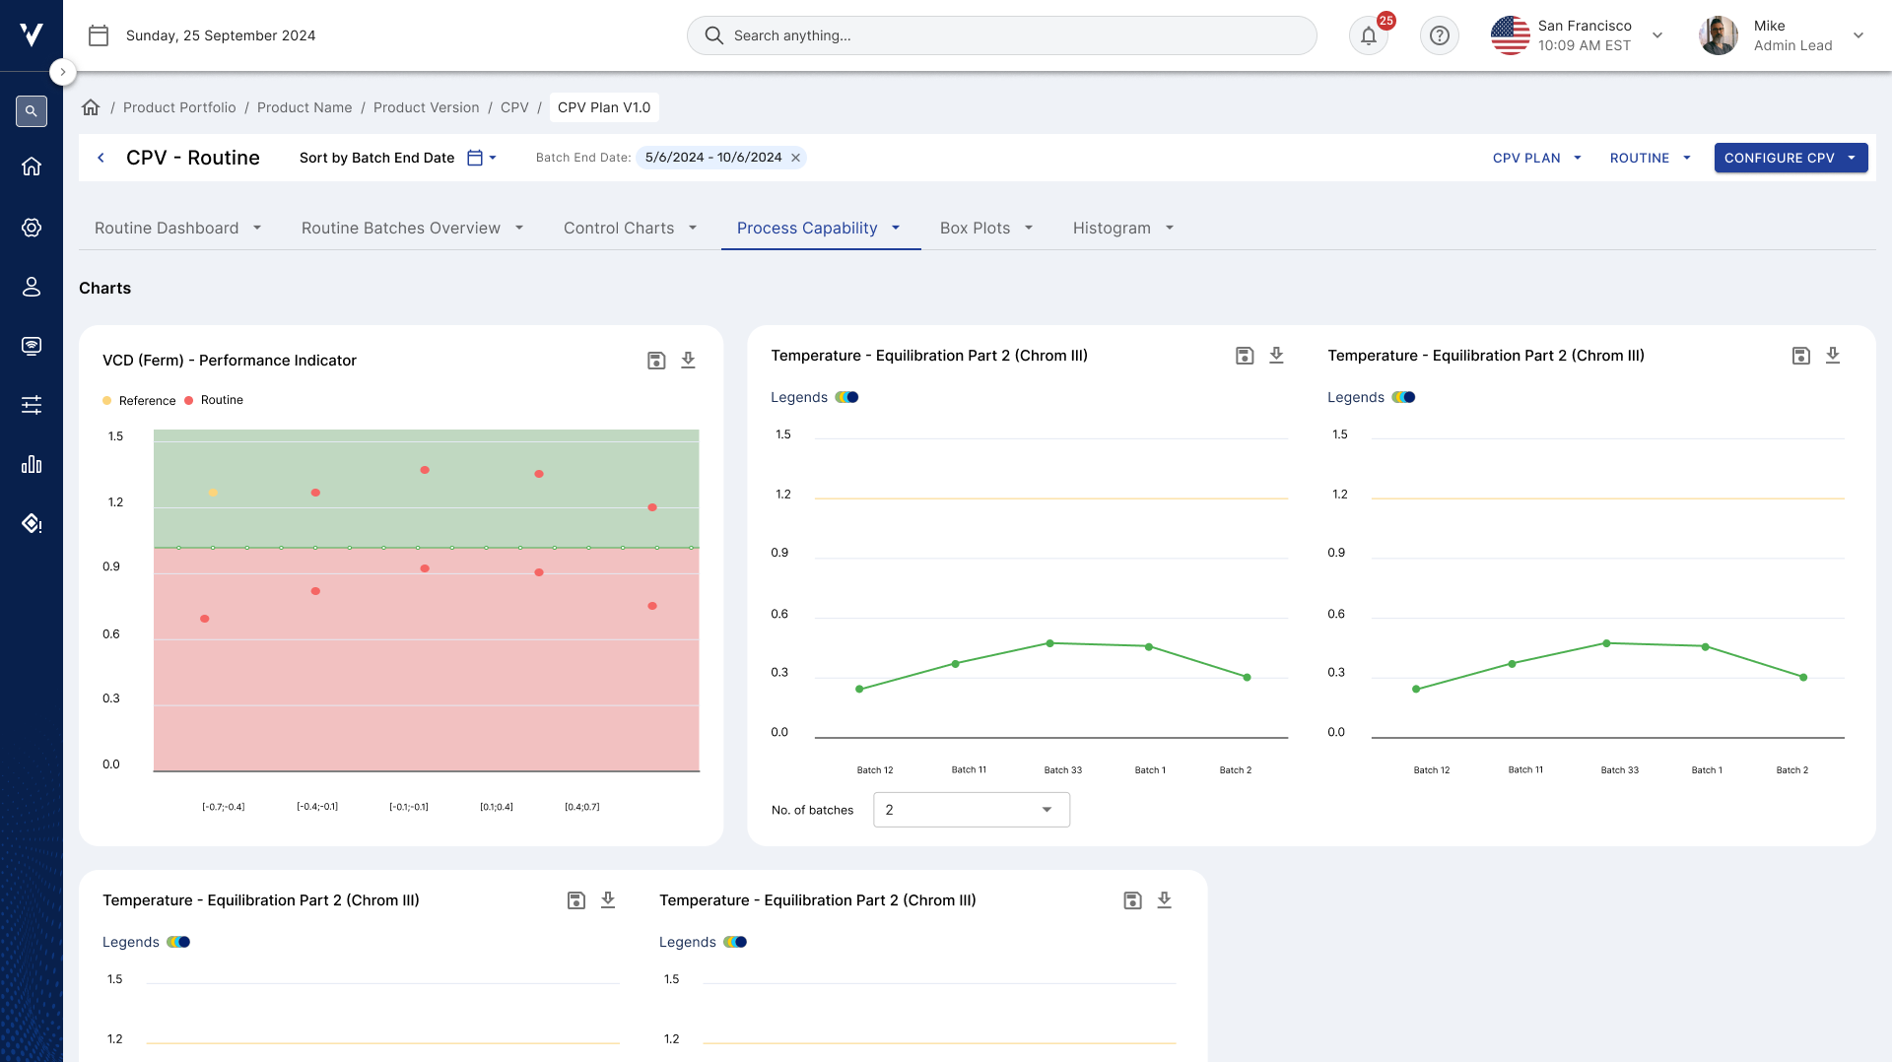Open the sidebar sliders settings icon
The image size is (1892, 1062).
pyautogui.click(x=32, y=405)
